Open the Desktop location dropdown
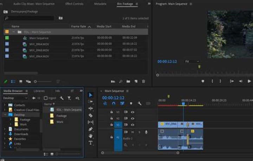Screen dimensions: 253x161 coord(15,98)
